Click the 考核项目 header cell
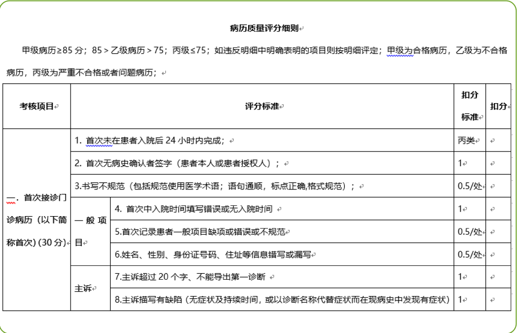Screen dimensions: 517x333 pyautogui.click(x=37, y=106)
